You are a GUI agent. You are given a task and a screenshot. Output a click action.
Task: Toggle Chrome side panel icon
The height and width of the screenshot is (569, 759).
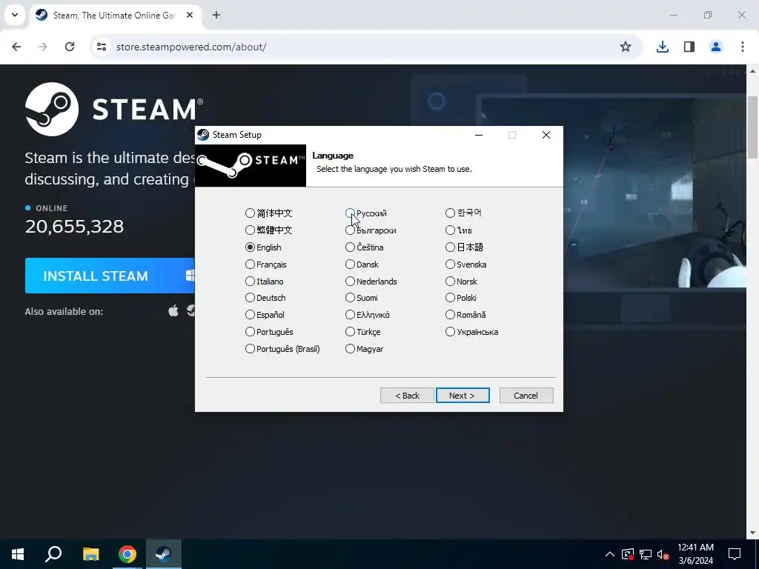pos(689,47)
